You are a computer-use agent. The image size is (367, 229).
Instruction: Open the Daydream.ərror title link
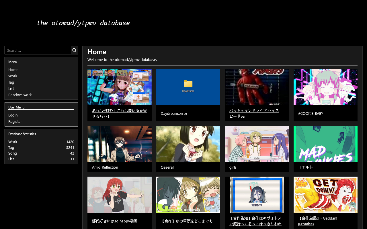pyautogui.click(x=174, y=113)
